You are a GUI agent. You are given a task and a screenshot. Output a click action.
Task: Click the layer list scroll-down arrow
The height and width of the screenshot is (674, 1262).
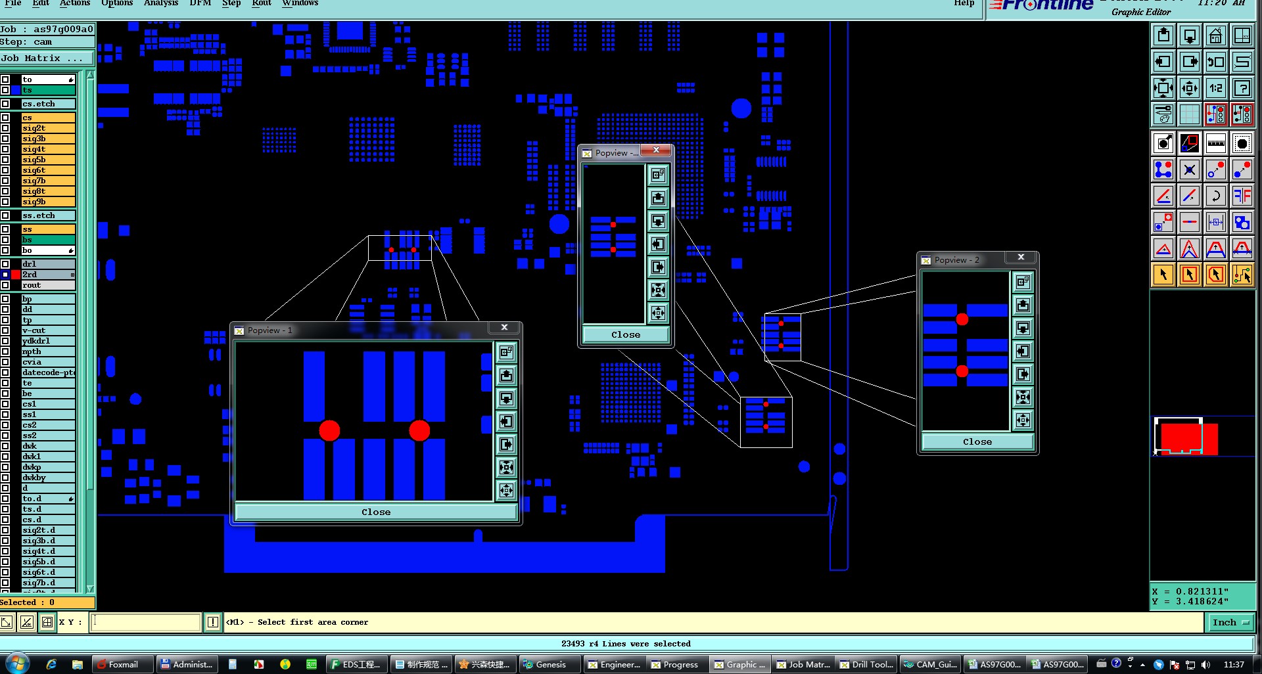pos(91,589)
